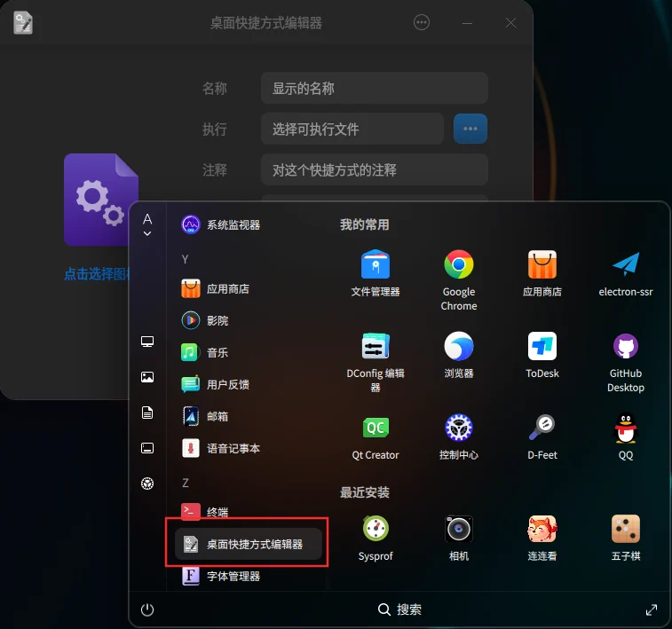Image resolution: width=672 pixels, height=629 pixels.
Task: Open 文件管理器 in 我的常用
Action: (375, 273)
